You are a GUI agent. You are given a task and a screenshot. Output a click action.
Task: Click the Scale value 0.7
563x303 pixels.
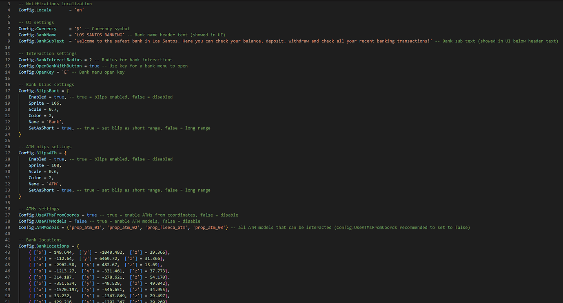tap(53, 109)
